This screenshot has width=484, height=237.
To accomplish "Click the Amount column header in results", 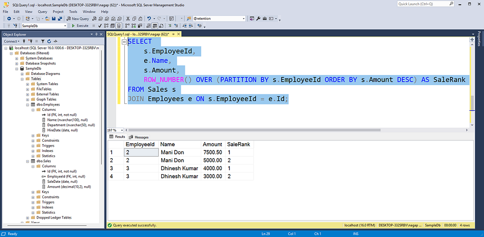I will (x=212, y=145).
